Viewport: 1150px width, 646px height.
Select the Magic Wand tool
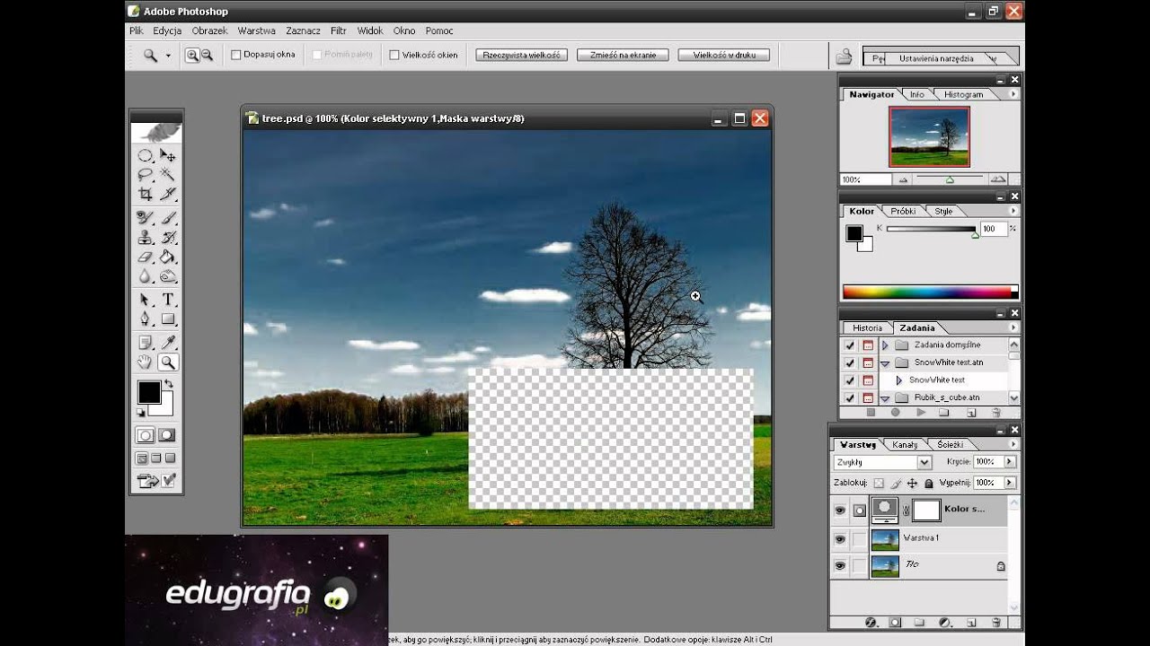click(168, 175)
